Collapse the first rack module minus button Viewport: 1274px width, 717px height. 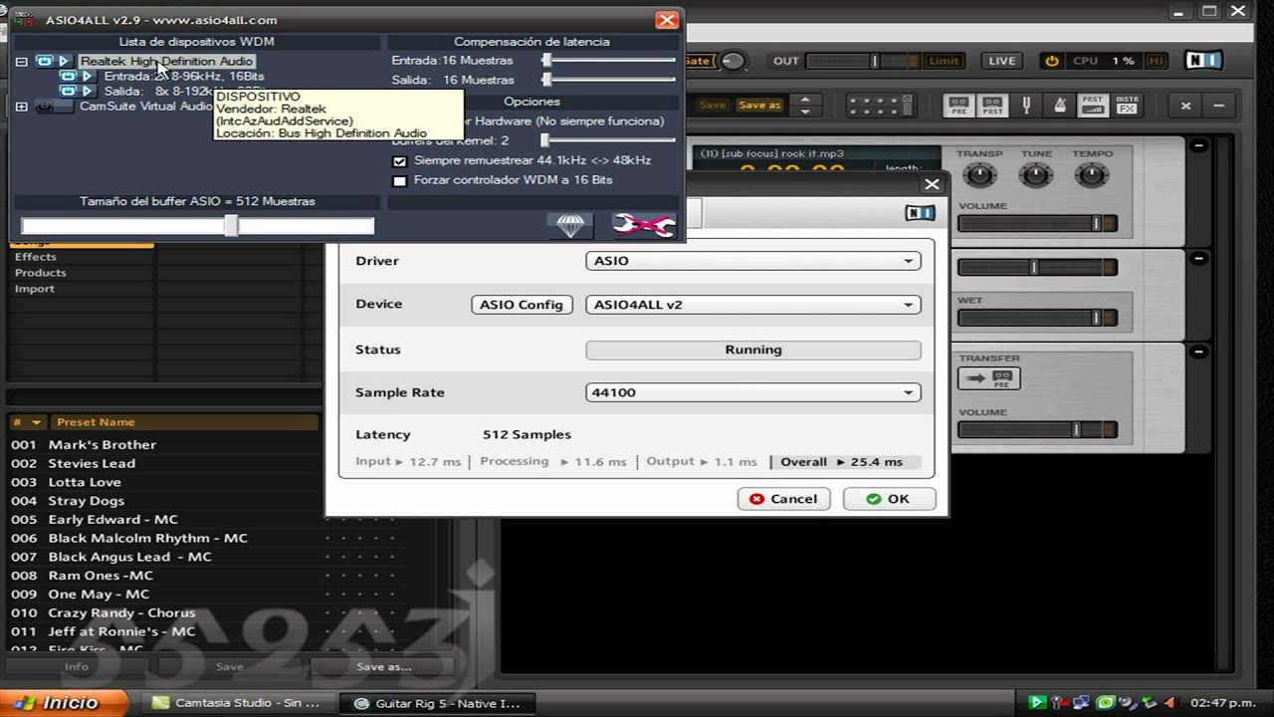1198,146
